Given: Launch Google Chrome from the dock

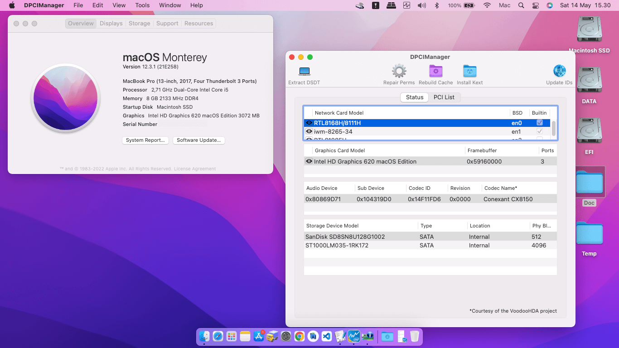Looking at the screenshot, I should click(x=299, y=336).
